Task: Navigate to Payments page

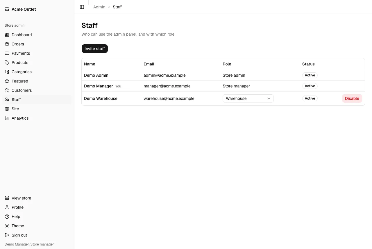Action: click(x=37, y=53)
